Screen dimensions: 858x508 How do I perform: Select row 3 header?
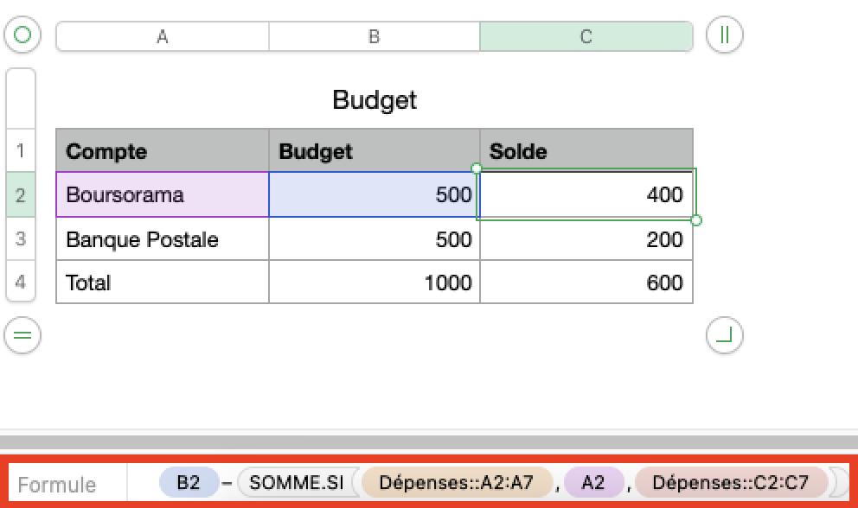(21, 238)
